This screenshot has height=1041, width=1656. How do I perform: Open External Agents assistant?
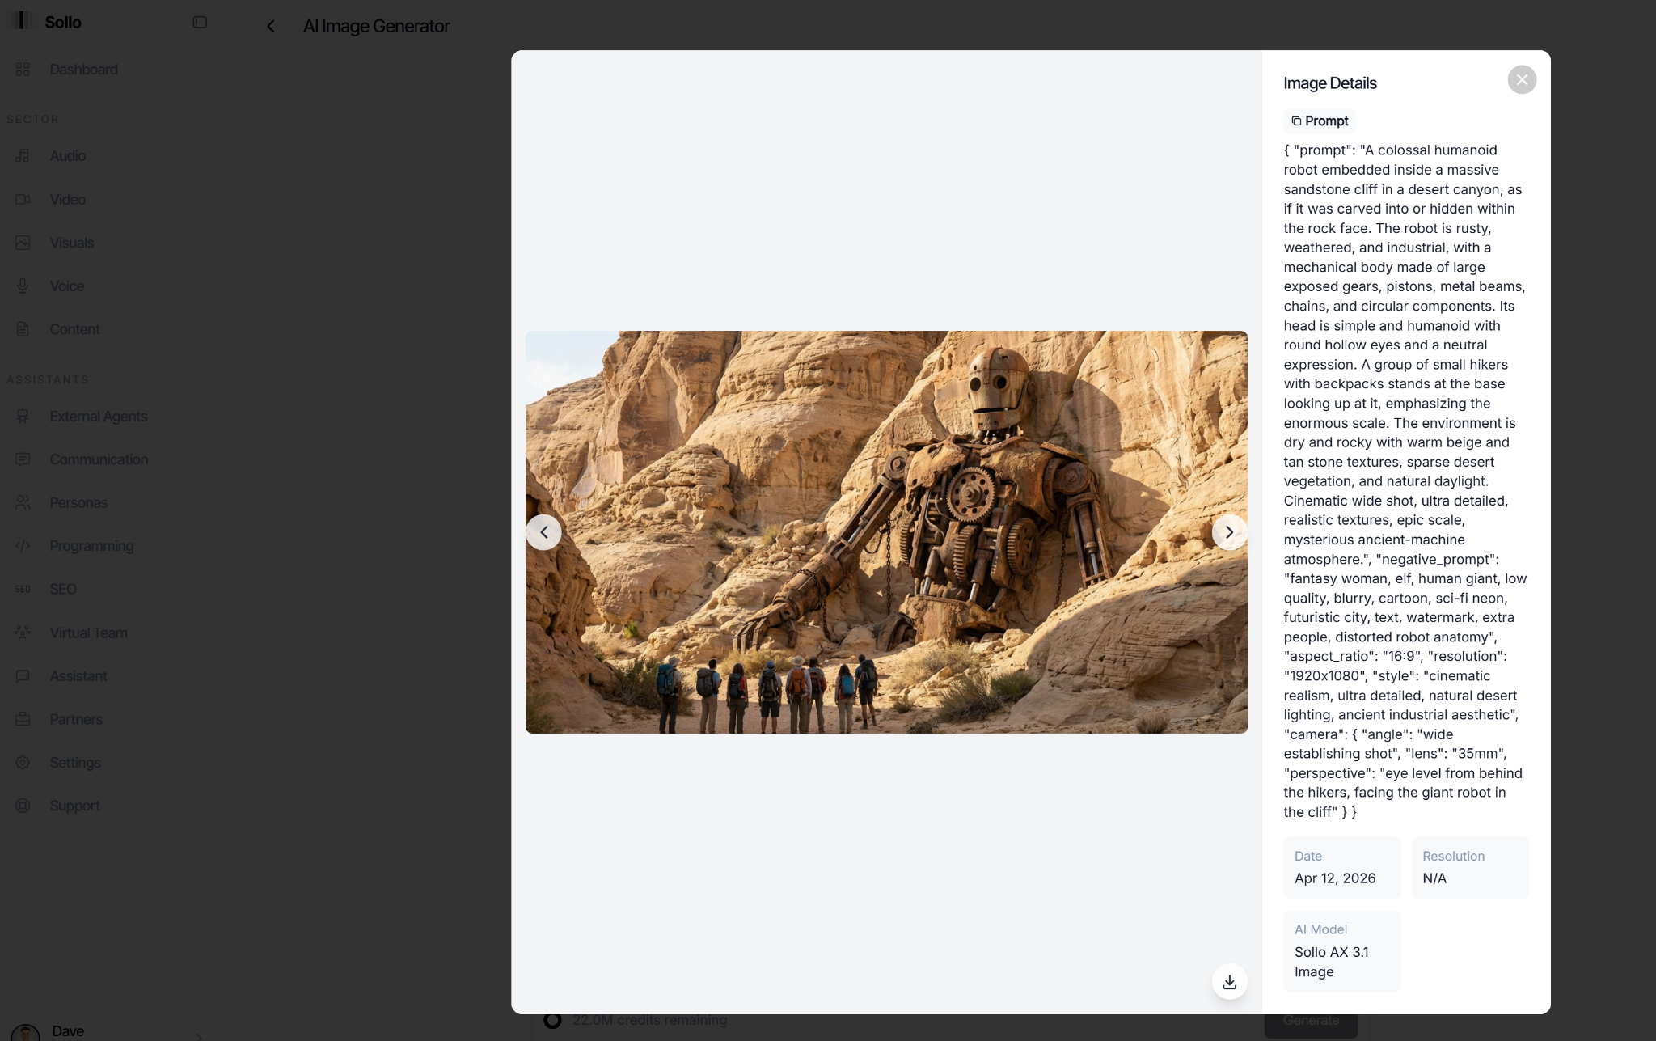pos(98,417)
